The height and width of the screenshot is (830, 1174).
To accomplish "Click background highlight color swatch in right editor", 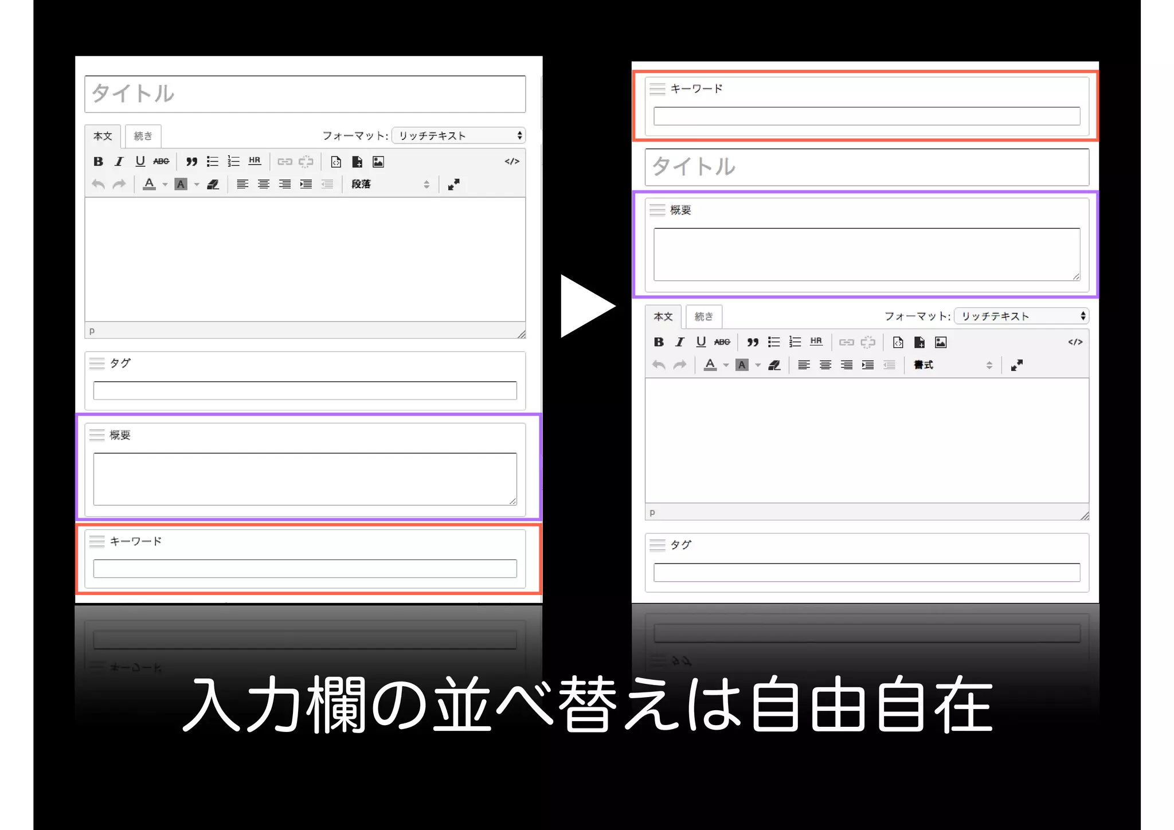I will tap(742, 365).
